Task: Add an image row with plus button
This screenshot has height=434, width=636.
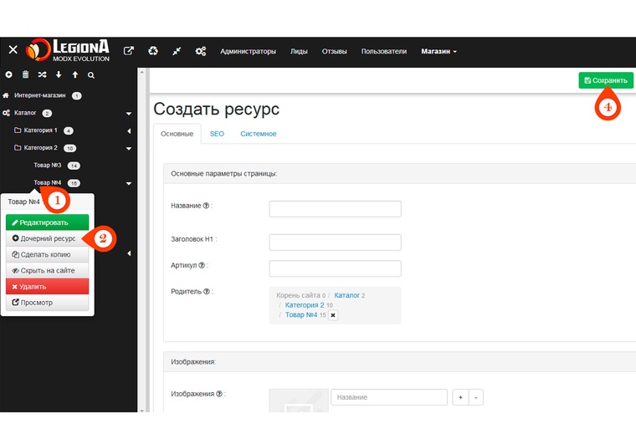Action: tap(460, 398)
